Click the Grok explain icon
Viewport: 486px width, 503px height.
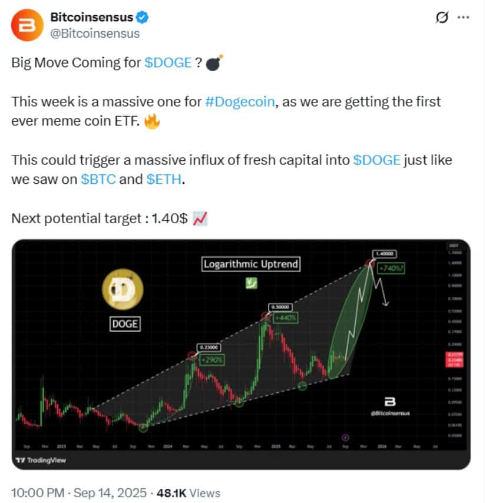pyautogui.click(x=441, y=17)
